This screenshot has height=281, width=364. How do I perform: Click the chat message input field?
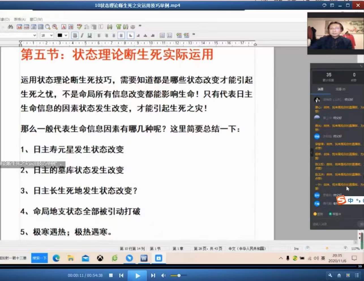pos(328,224)
